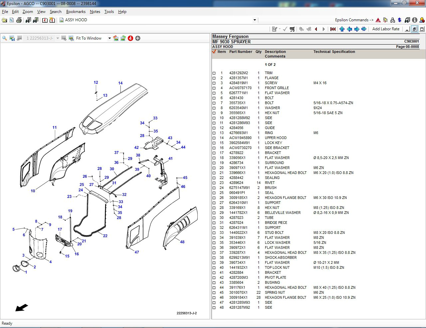This screenshot has width=426, height=328.
Task: Select checkbox for item 14 UPPER HOOD
Action: pos(214,138)
